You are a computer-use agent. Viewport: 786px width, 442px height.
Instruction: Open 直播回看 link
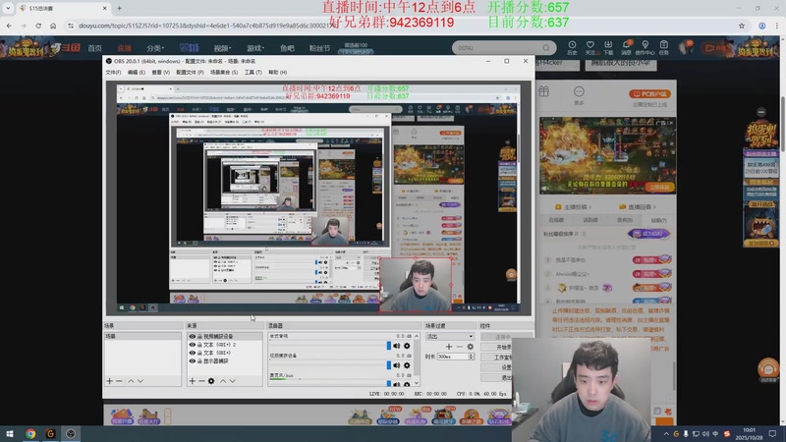638,207
